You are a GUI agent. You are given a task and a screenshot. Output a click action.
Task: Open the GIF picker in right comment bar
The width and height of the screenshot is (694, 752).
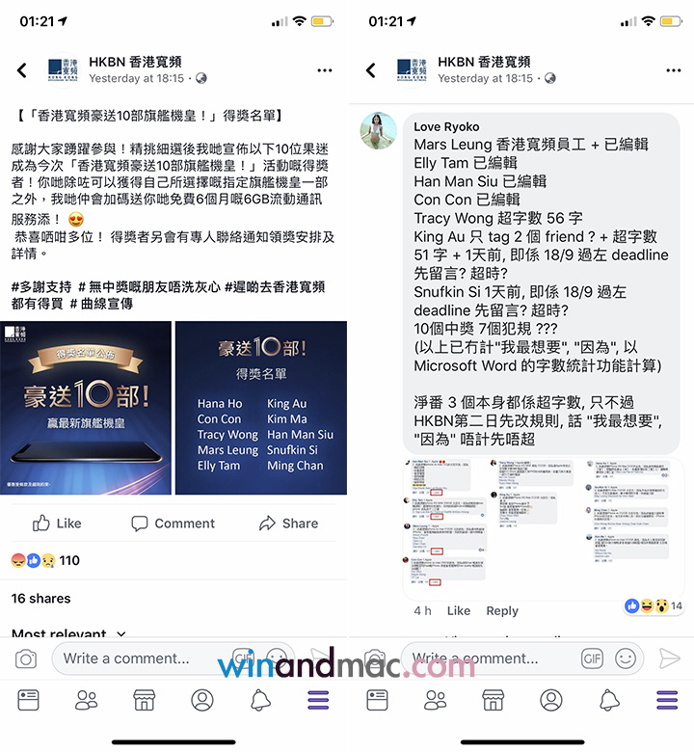[x=593, y=658]
